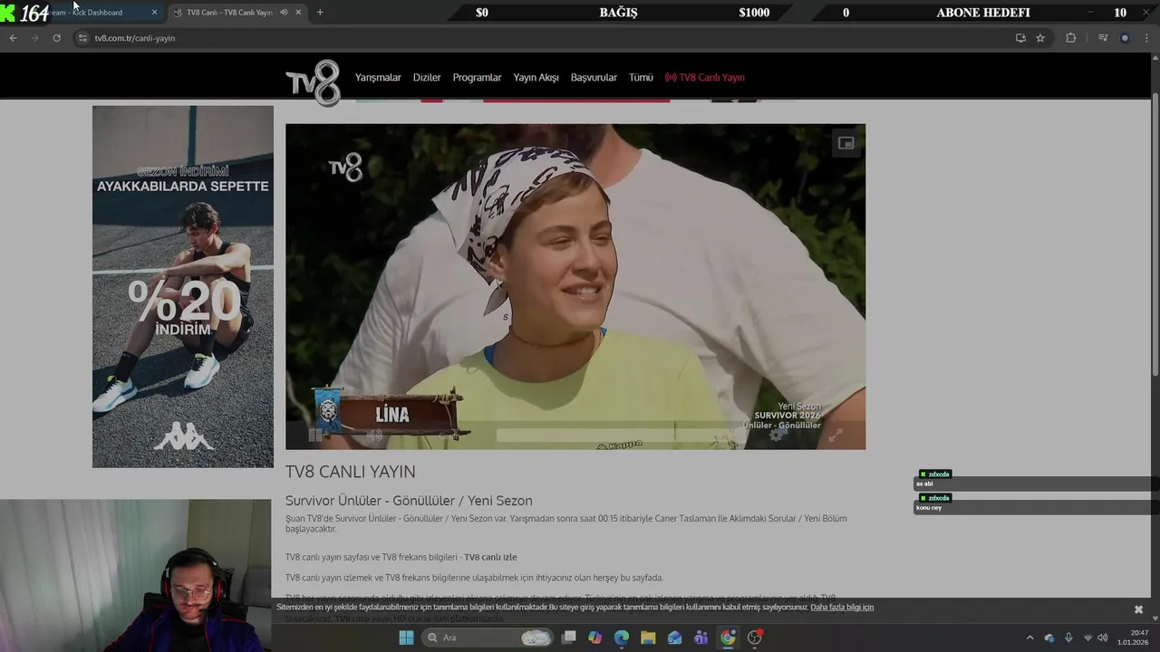This screenshot has height=652, width=1160.
Task: Open Daha fazla bilgi için link
Action: pos(842,608)
